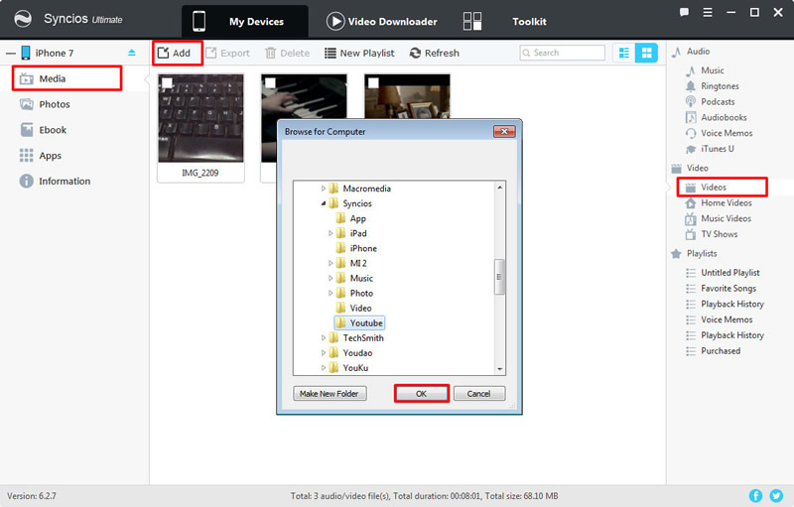Screen dimensions: 794x507
Task: Switch to Video Downloader tab
Action: click(382, 21)
